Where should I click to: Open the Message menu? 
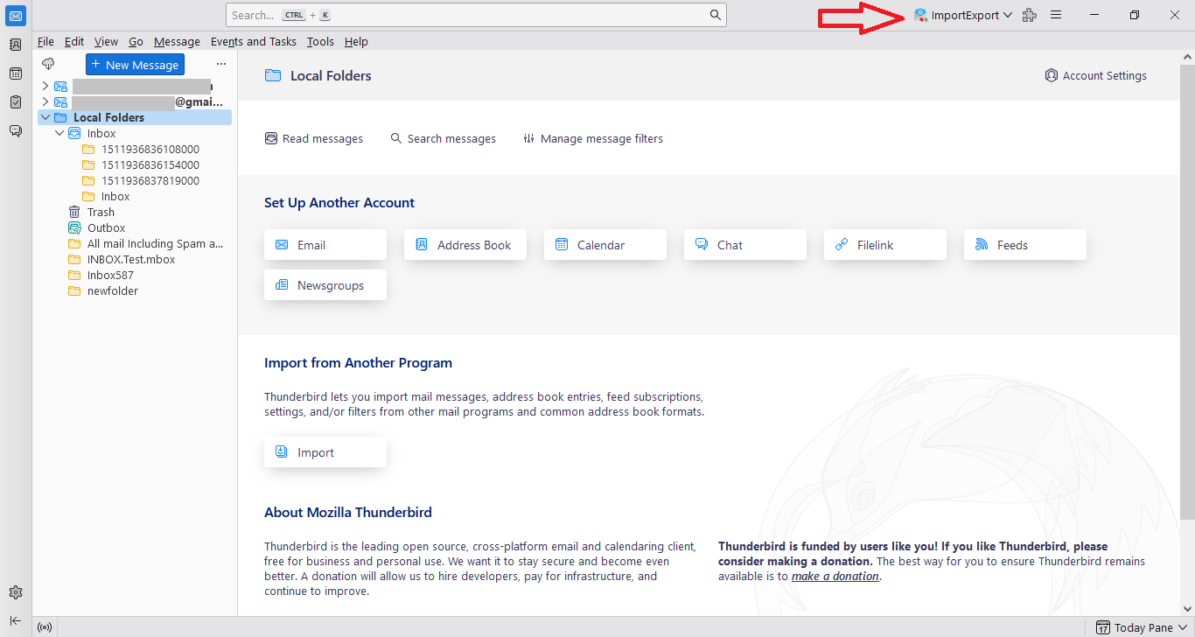(x=177, y=41)
